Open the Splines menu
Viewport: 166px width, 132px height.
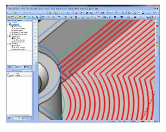pyautogui.click(x=41, y=9)
